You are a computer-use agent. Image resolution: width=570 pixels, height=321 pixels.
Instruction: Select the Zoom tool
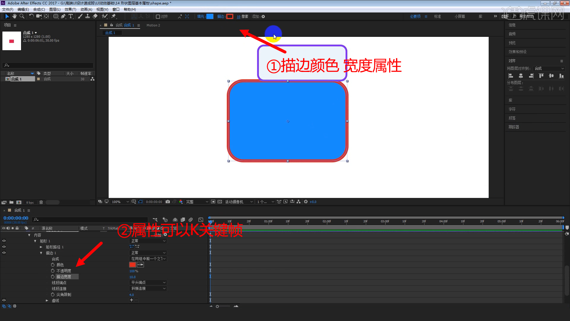pos(22,16)
